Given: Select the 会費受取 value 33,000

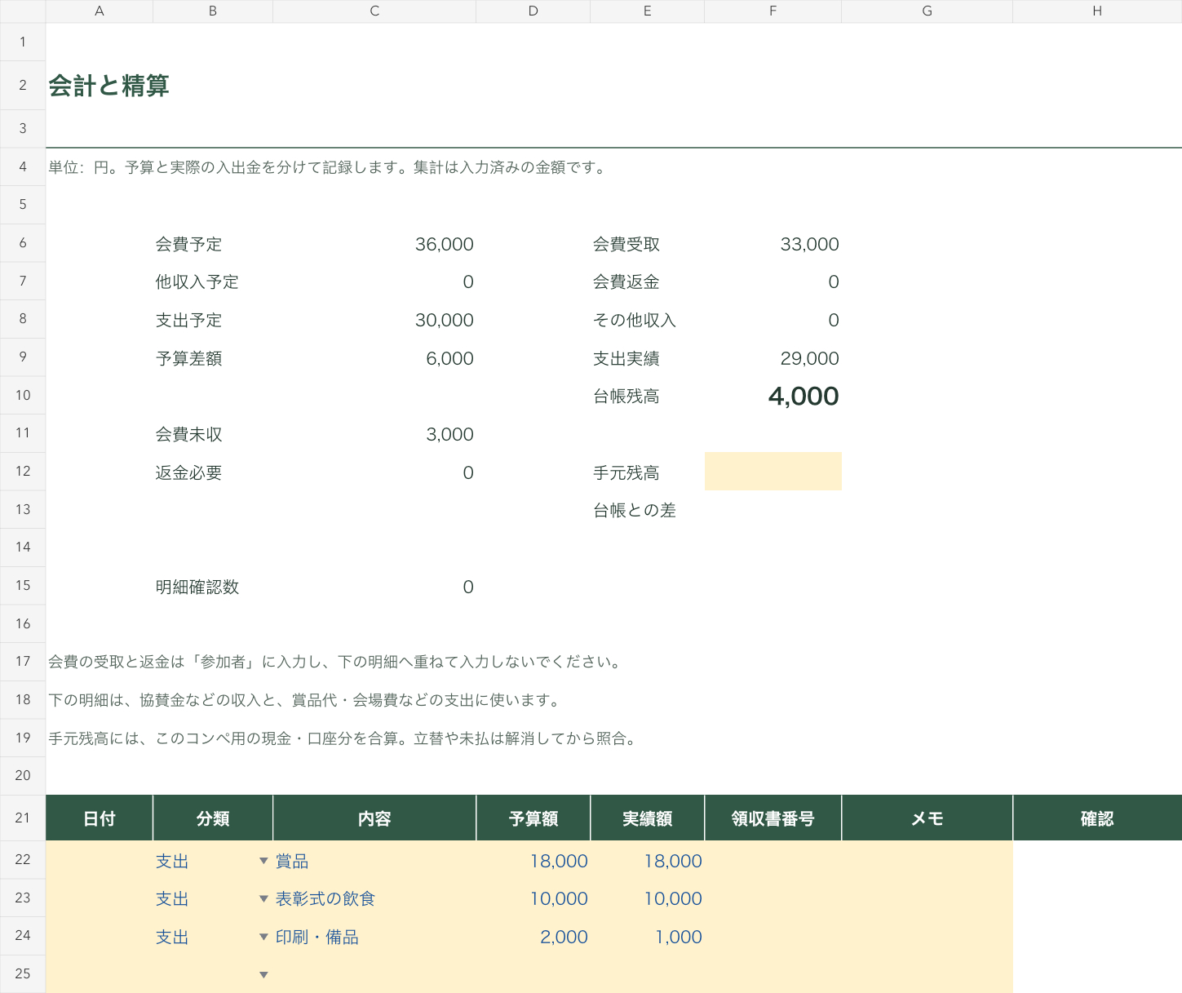Looking at the screenshot, I should click(809, 244).
